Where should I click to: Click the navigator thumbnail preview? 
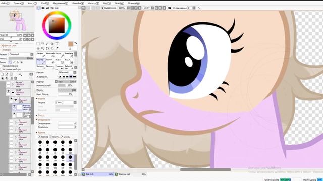tap(17, 20)
